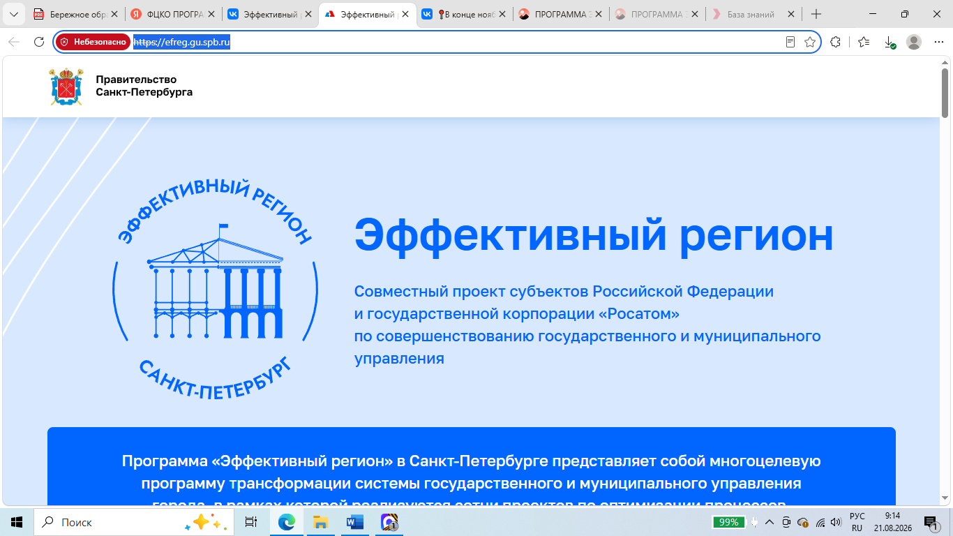Click the 99% battery indicator
The width and height of the screenshot is (953, 536).
click(x=728, y=522)
